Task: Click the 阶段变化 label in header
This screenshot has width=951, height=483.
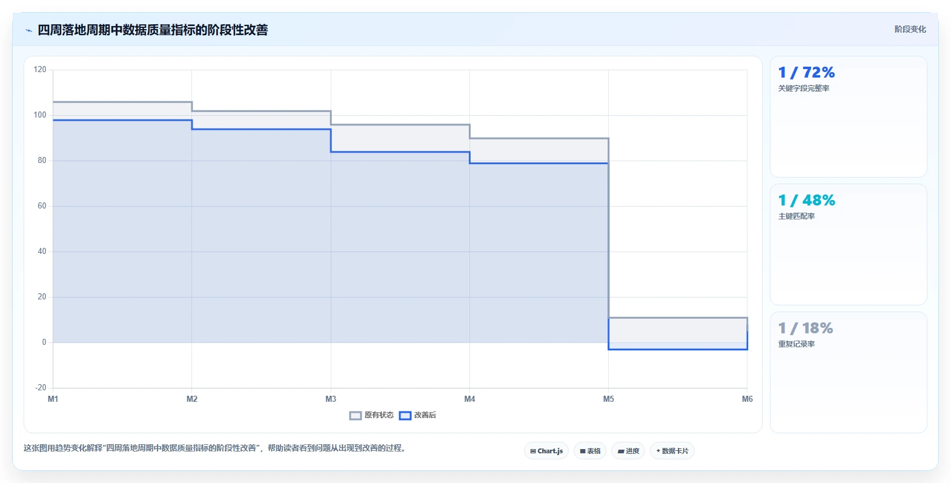Action: [x=910, y=29]
